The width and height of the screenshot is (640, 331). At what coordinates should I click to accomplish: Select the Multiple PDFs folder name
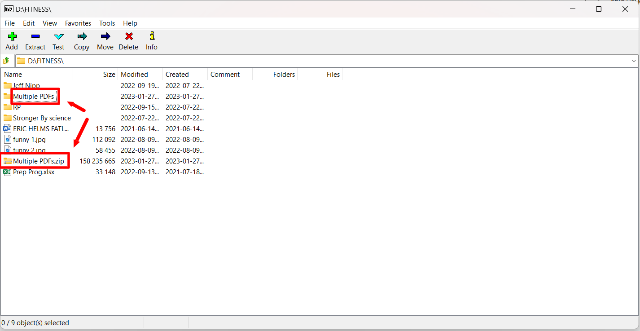tap(34, 96)
